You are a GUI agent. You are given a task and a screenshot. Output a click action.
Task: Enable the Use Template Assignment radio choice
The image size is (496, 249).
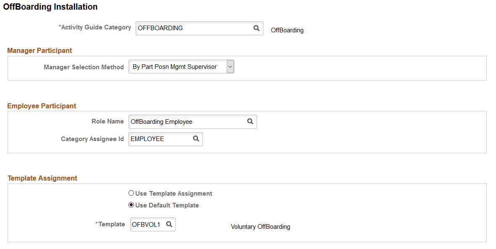pyautogui.click(x=131, y=193)
